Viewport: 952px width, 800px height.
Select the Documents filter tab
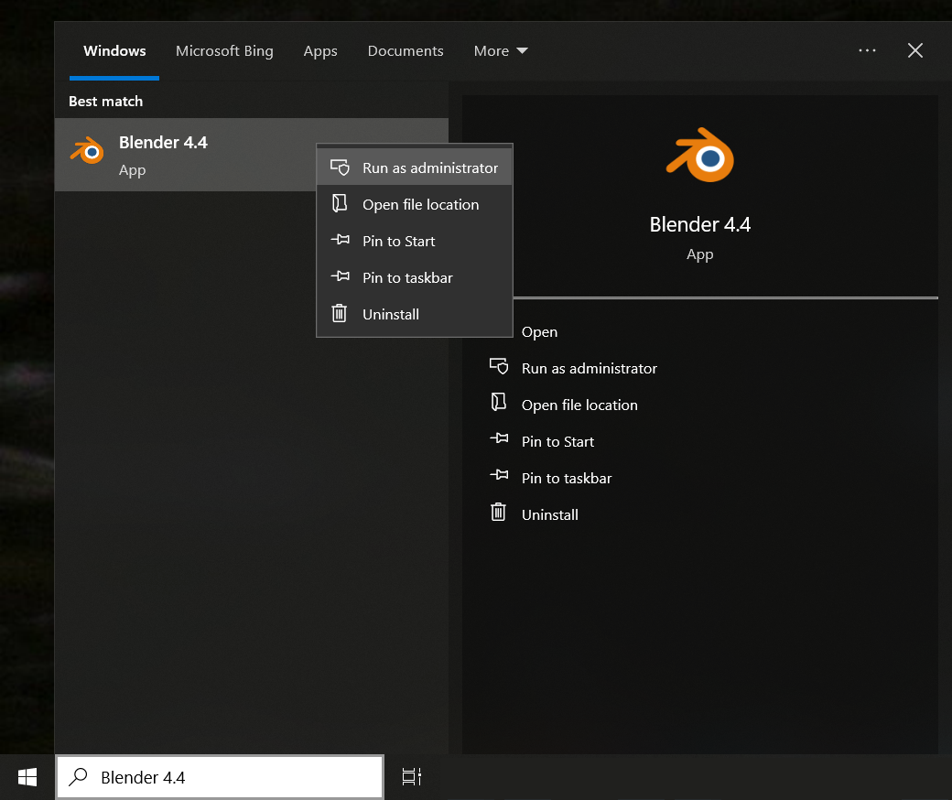(x=406, y=51)
